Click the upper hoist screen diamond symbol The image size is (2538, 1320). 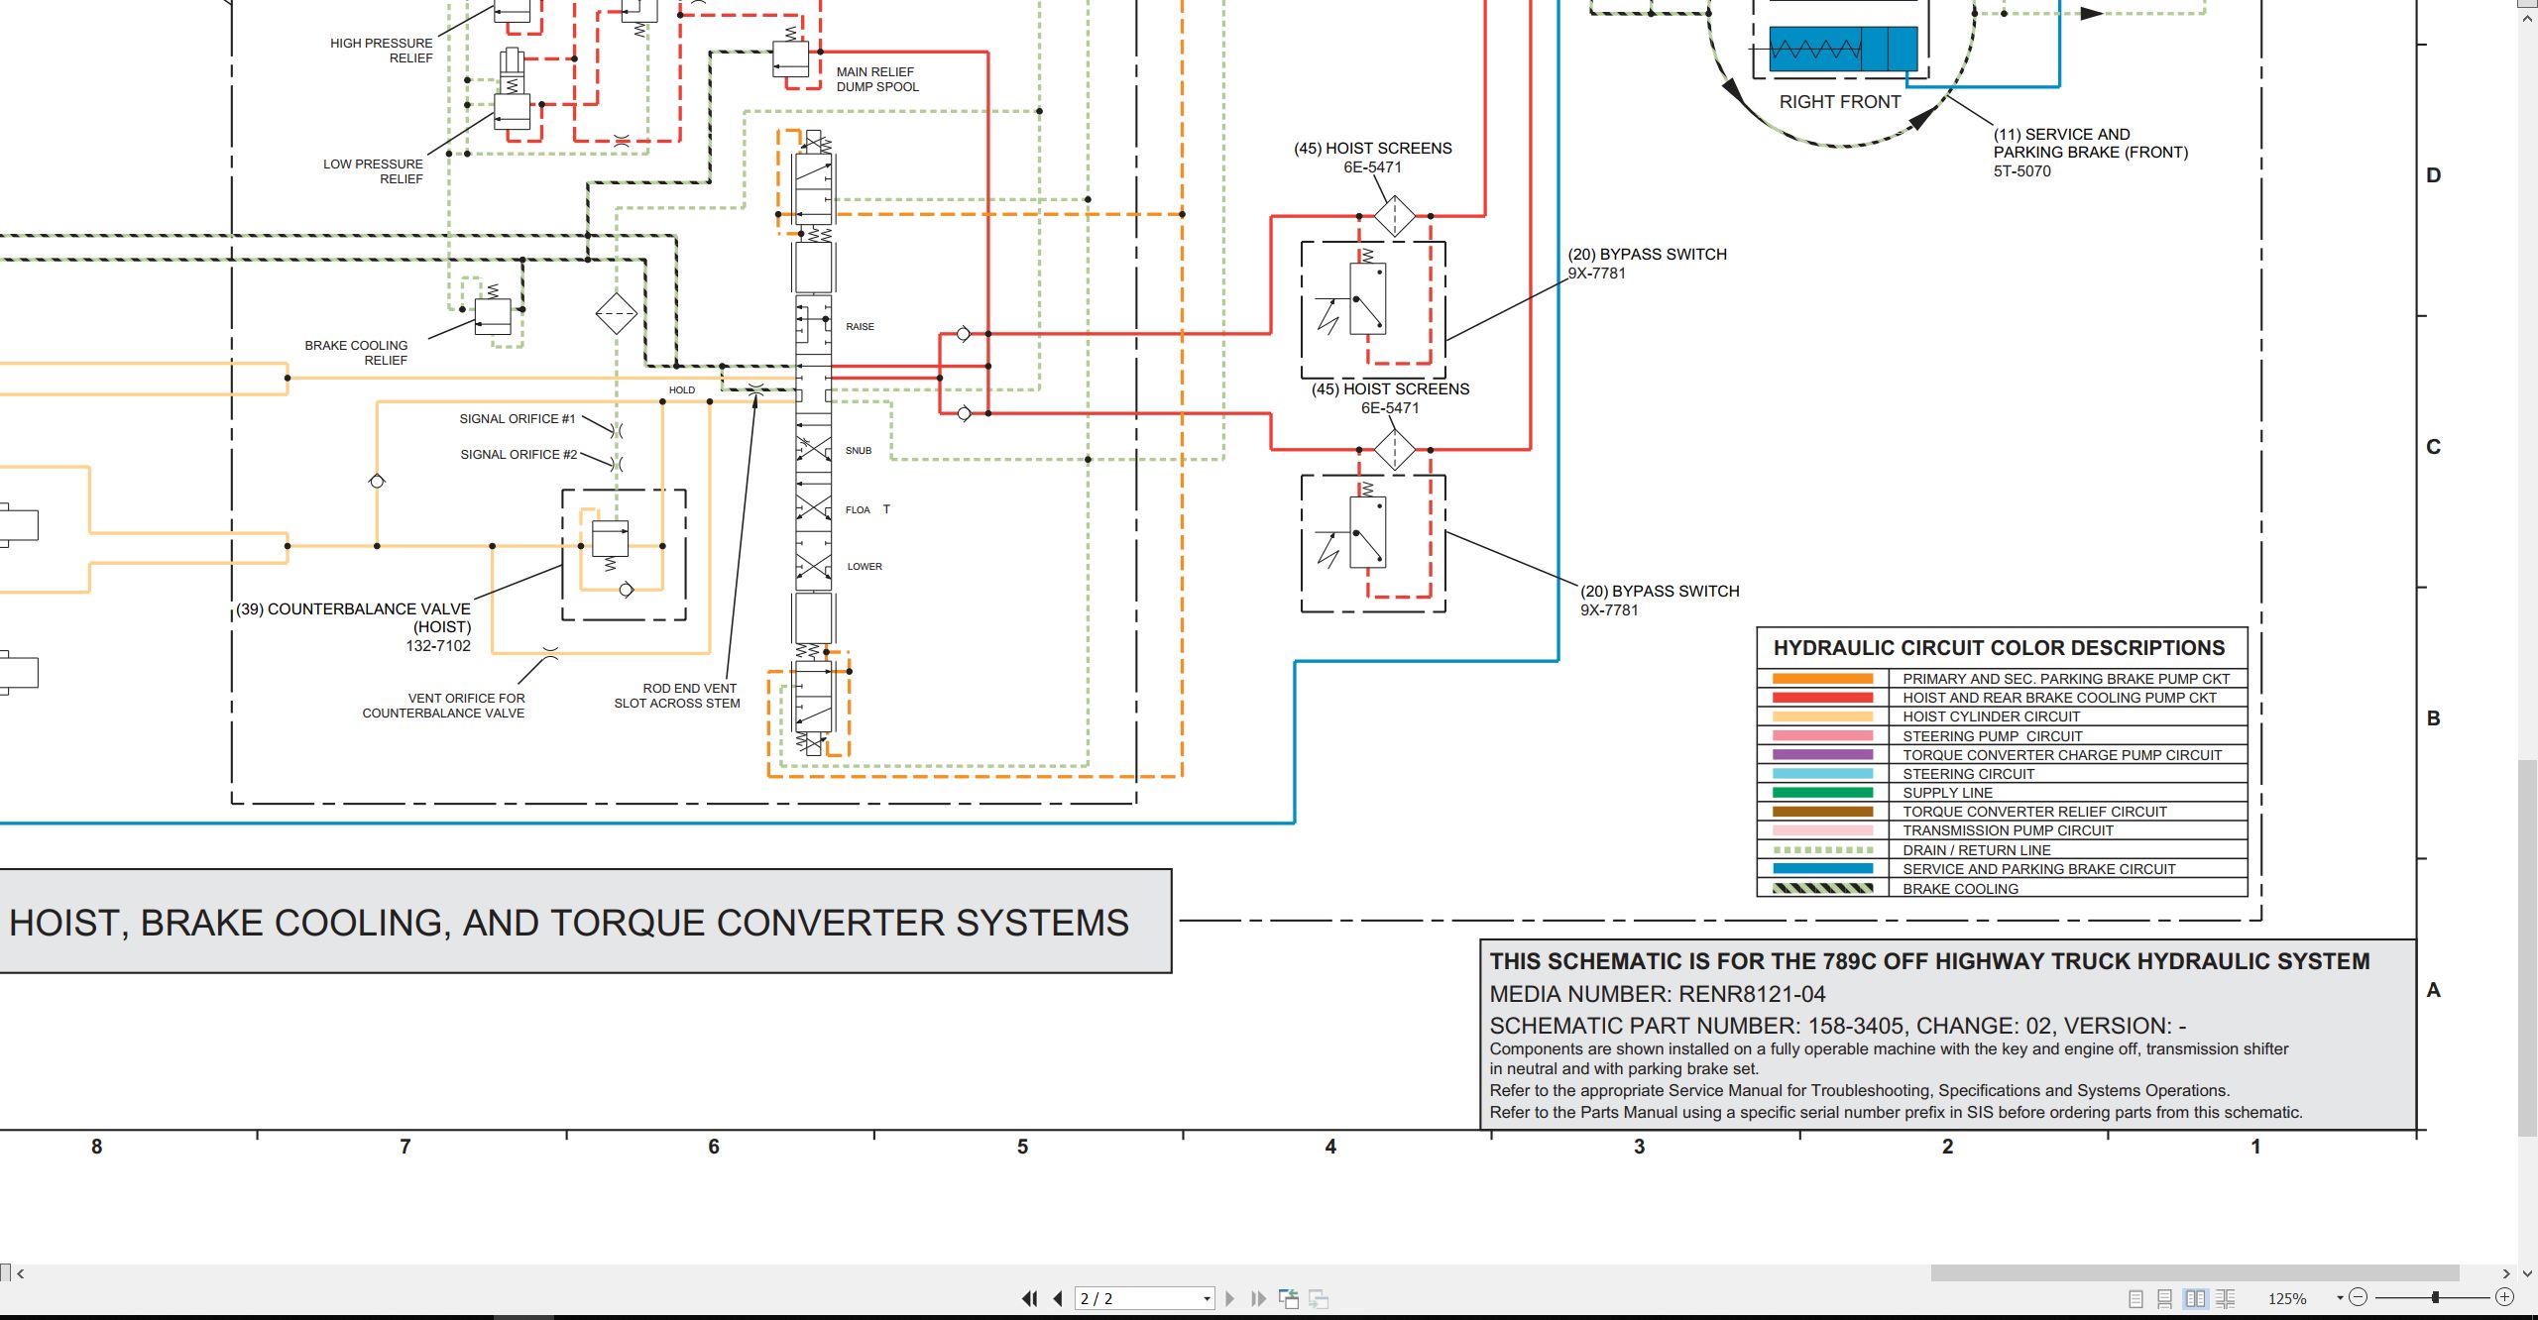1395,215
